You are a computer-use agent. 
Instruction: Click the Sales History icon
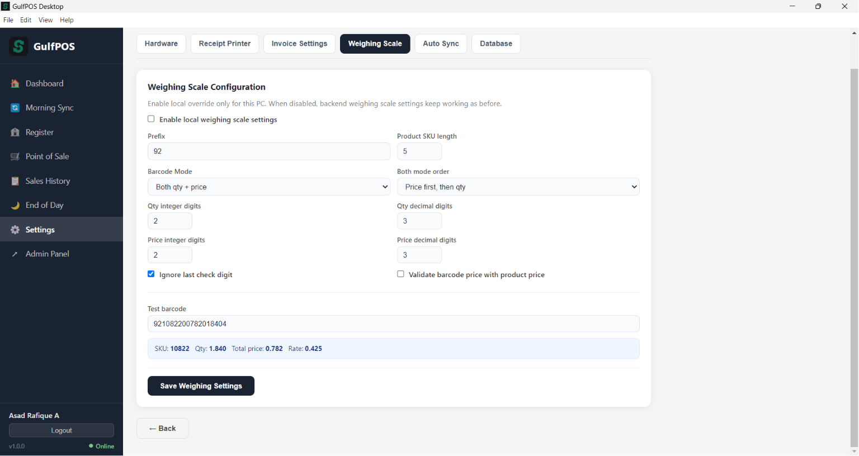(15, 181)
